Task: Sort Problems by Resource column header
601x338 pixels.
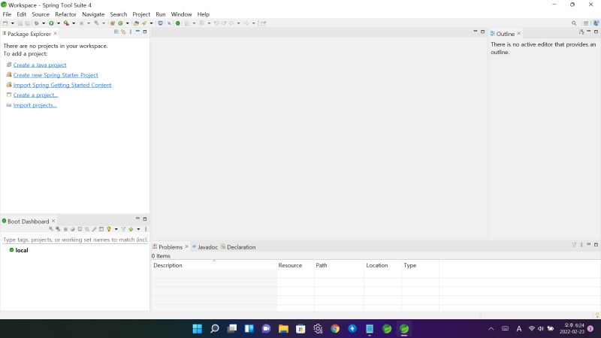Action: click(295, 265)
